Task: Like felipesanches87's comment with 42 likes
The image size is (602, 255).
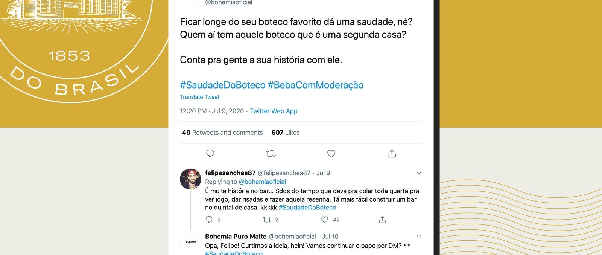Action: tap(325, 220)
